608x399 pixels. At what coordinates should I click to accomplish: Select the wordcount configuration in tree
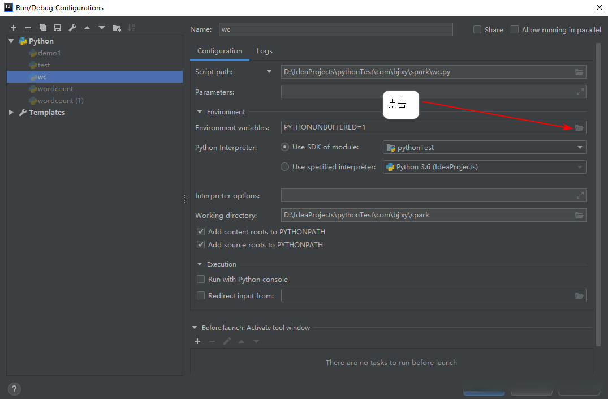point(55,89)
